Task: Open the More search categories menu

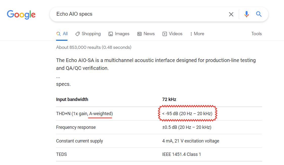Action: [x=197, y=34]
